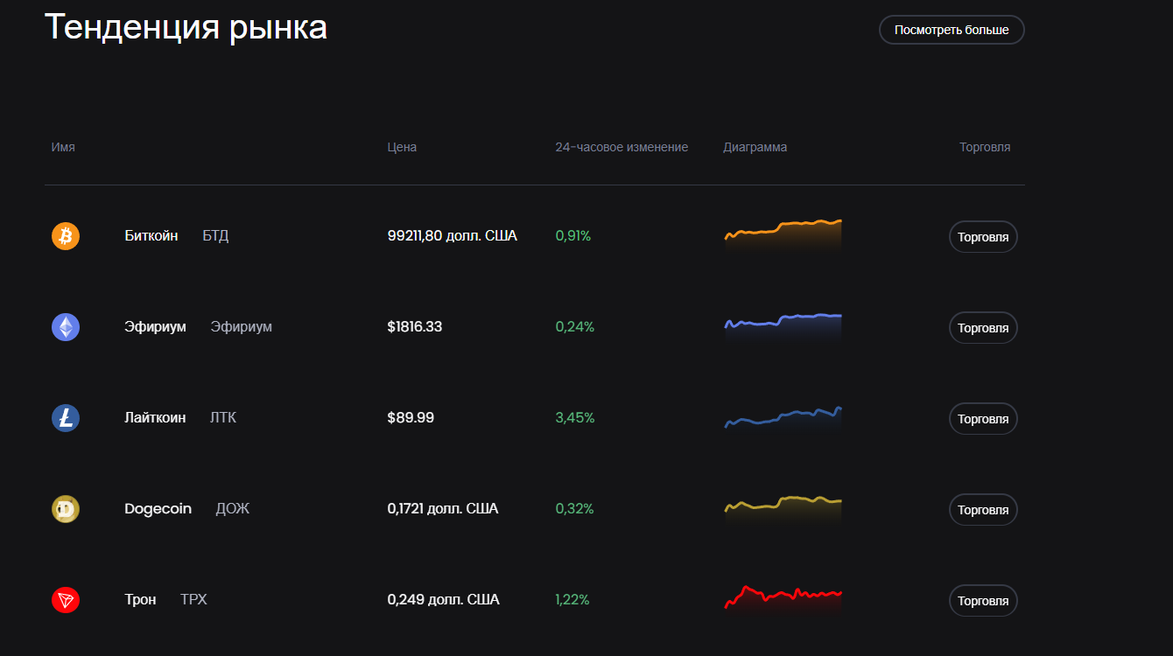Click the '3,45%' change value

tap(575, 417)
